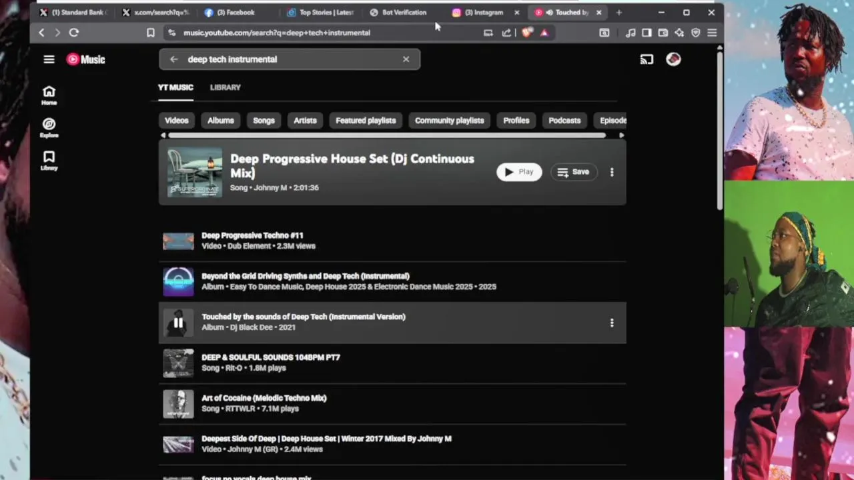Screen dimensions: 854x480
Task: Click the Brave Rewards triangle icon
Action: click(x=544, y=32)
